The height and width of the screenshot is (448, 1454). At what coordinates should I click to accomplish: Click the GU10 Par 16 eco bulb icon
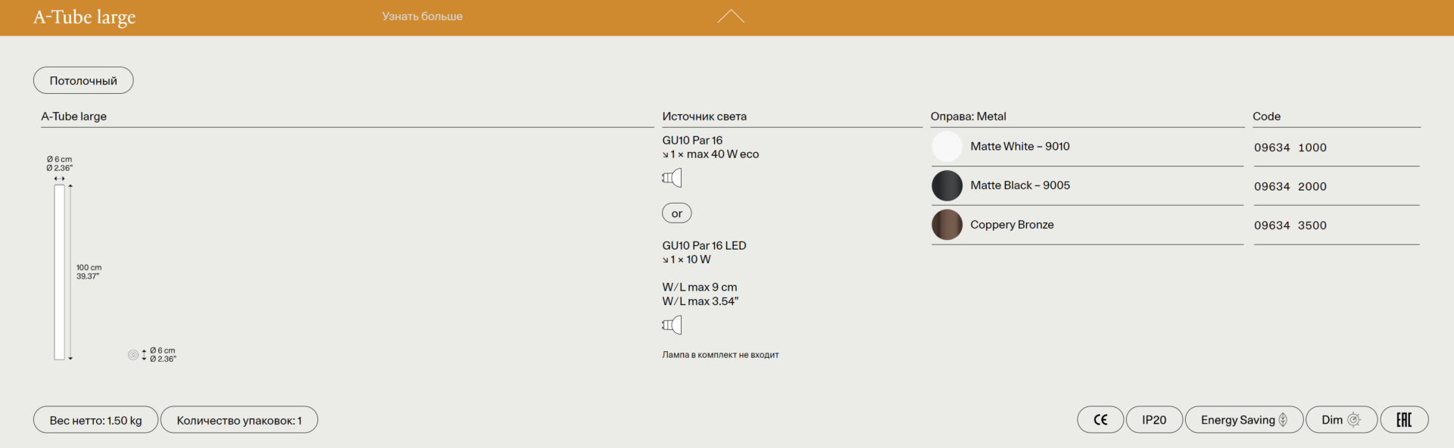(672, 178)
